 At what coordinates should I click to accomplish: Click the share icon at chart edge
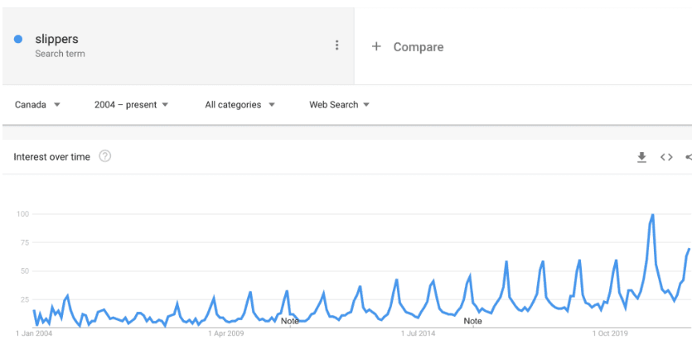tap(689, 157)
